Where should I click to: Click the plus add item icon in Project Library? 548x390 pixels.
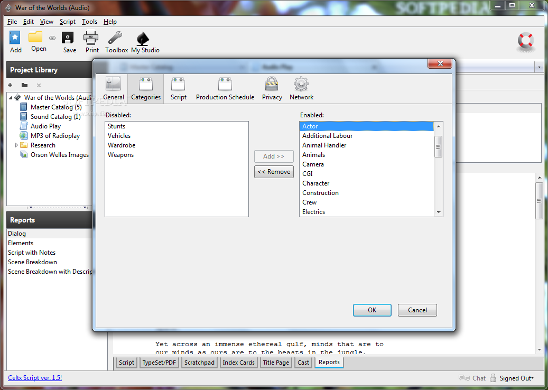[10, 85]
